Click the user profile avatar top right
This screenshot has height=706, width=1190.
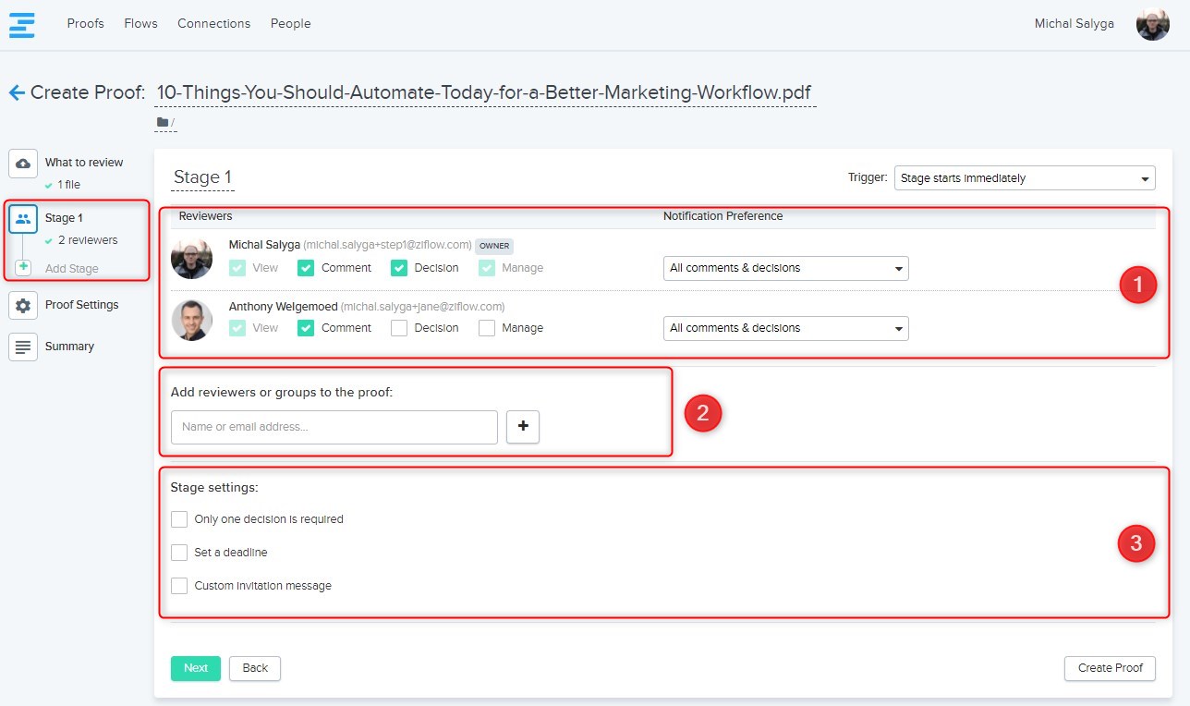point(1152,24)
